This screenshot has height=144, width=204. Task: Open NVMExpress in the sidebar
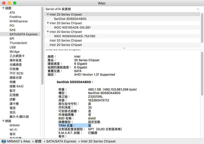point(18,21)
